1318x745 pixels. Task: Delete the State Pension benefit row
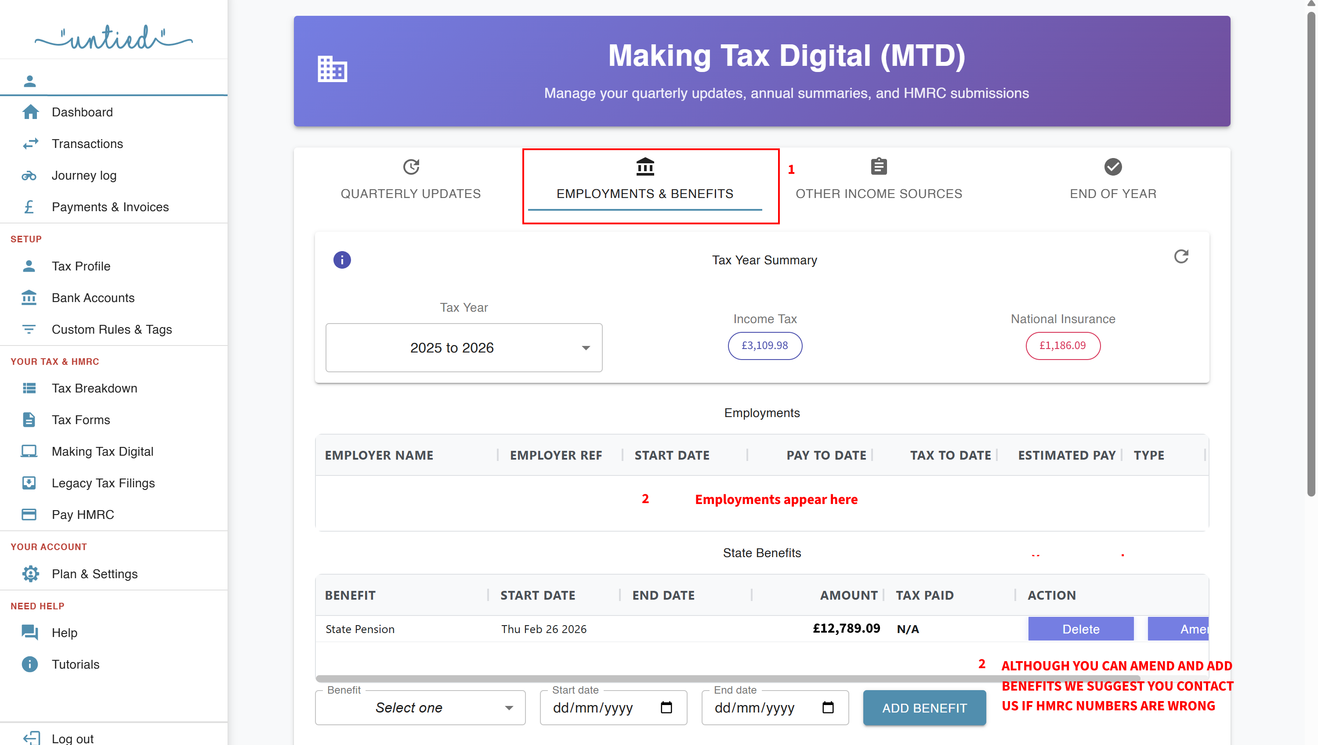1080,629
